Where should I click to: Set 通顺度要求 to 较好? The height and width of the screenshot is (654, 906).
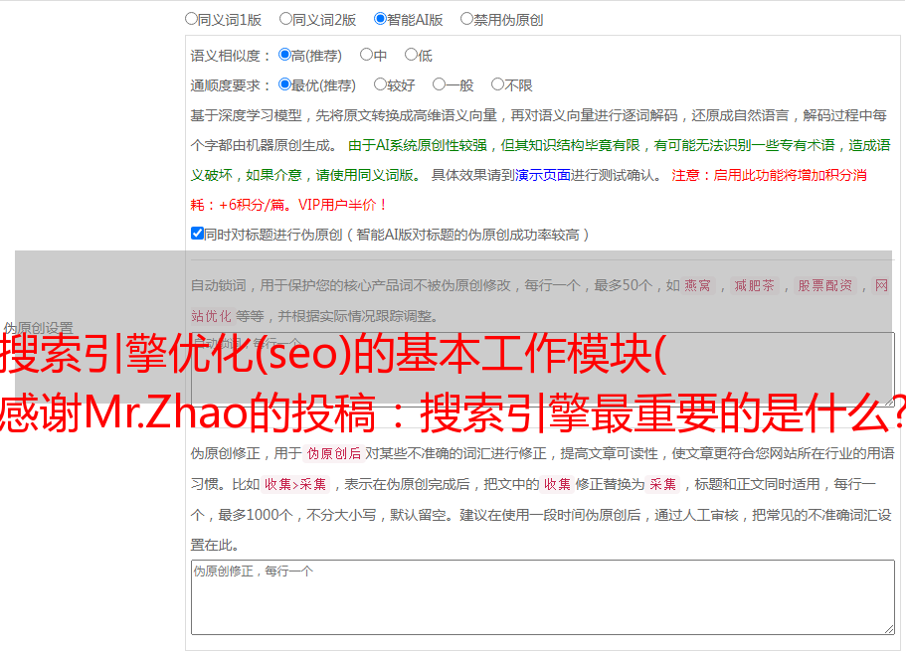tap(380, 84)
